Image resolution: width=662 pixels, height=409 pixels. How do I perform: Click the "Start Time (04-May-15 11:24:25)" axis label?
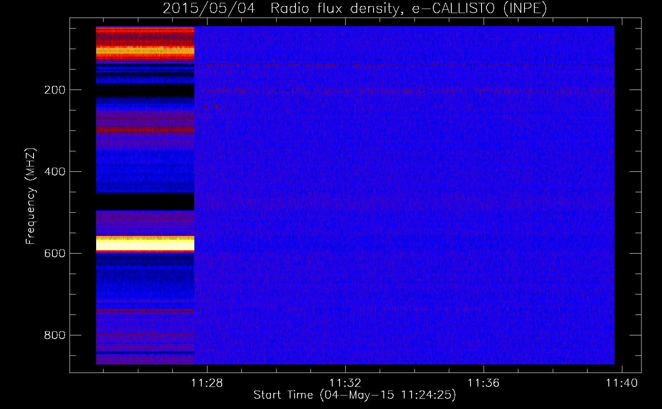click(x=355, y=395)
